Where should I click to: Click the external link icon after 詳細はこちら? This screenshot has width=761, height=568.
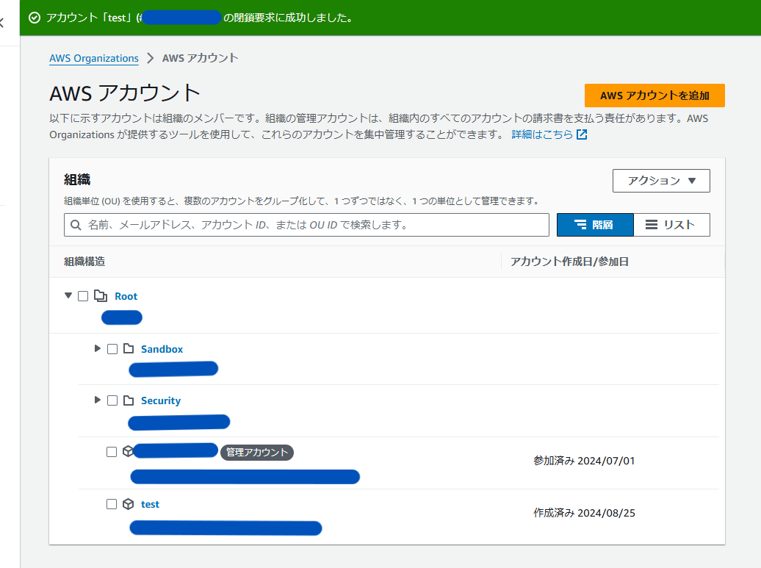click(580, 134)
